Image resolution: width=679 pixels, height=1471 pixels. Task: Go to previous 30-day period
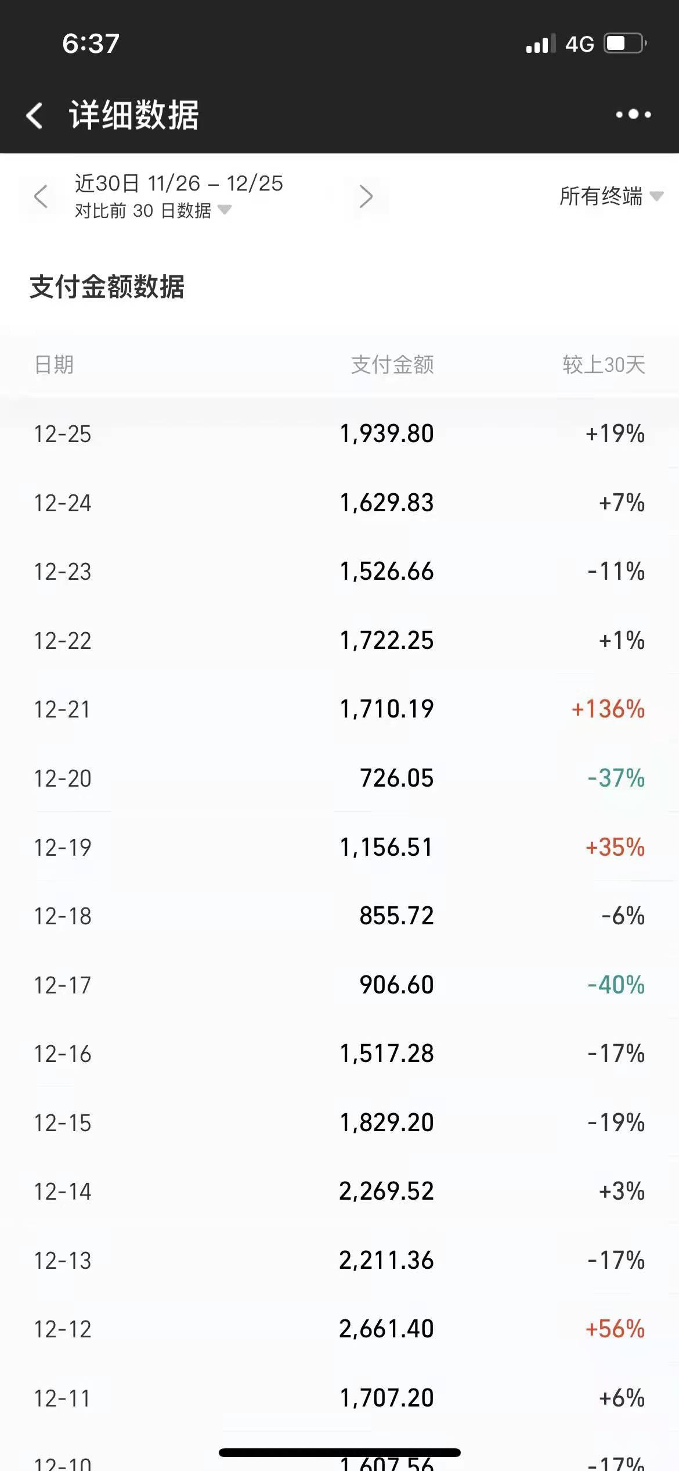pyautogui.click(x=41, y=196)
